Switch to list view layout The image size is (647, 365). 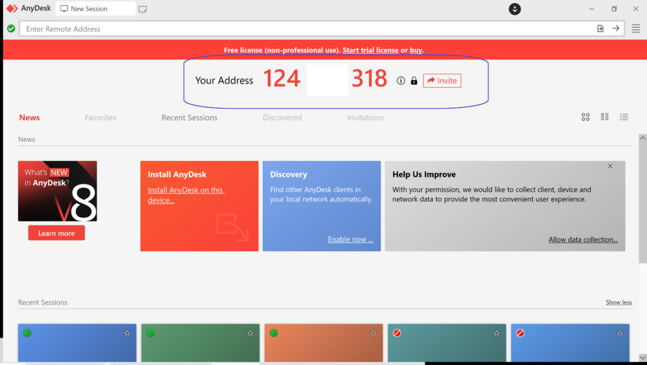[x=624, y=117]
